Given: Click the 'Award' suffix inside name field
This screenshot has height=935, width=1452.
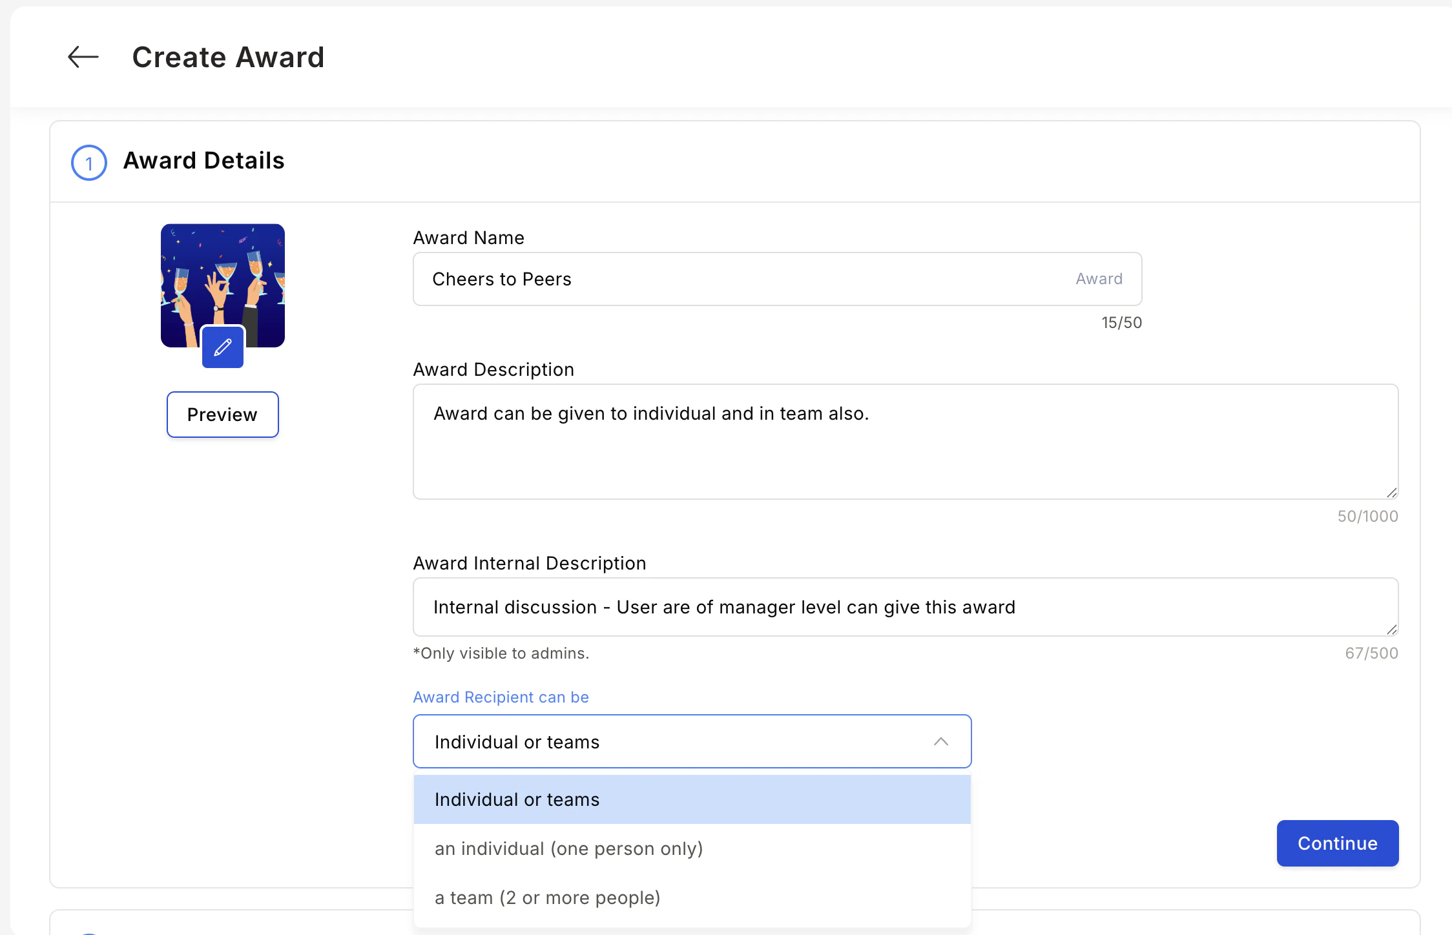Looking at the screenshot, I should pyautogui.click(x=1099, y=279).
